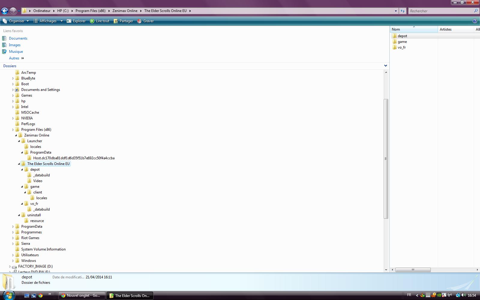
Task: Select the uninstall folder in tree
Action: coord(34,215)
